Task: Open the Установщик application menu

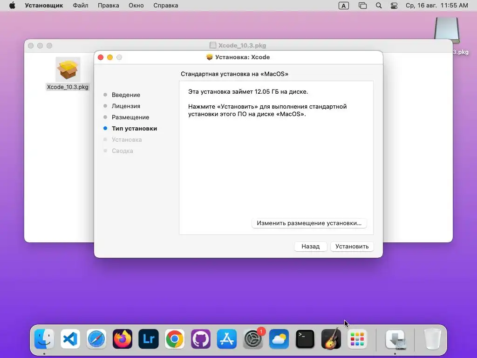Action: pyautogui.click(x=44, y=6)
